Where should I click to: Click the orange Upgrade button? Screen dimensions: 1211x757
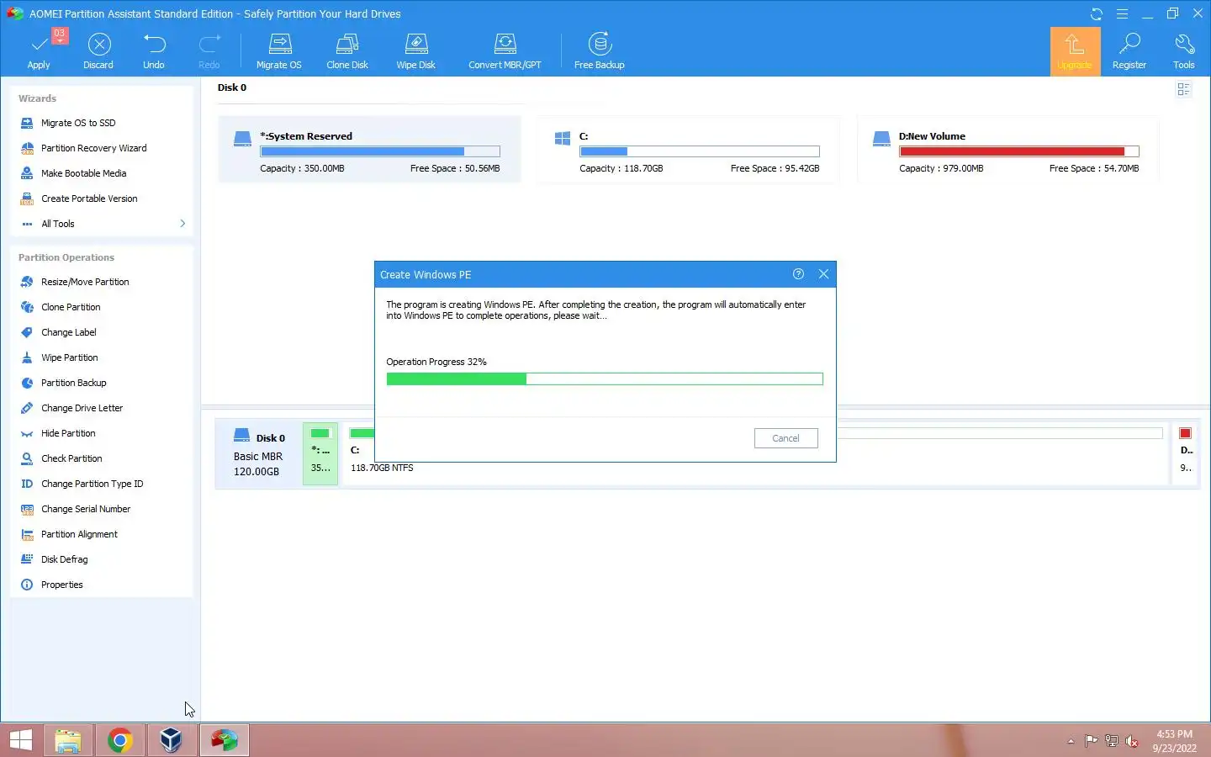click(1075, 51)
